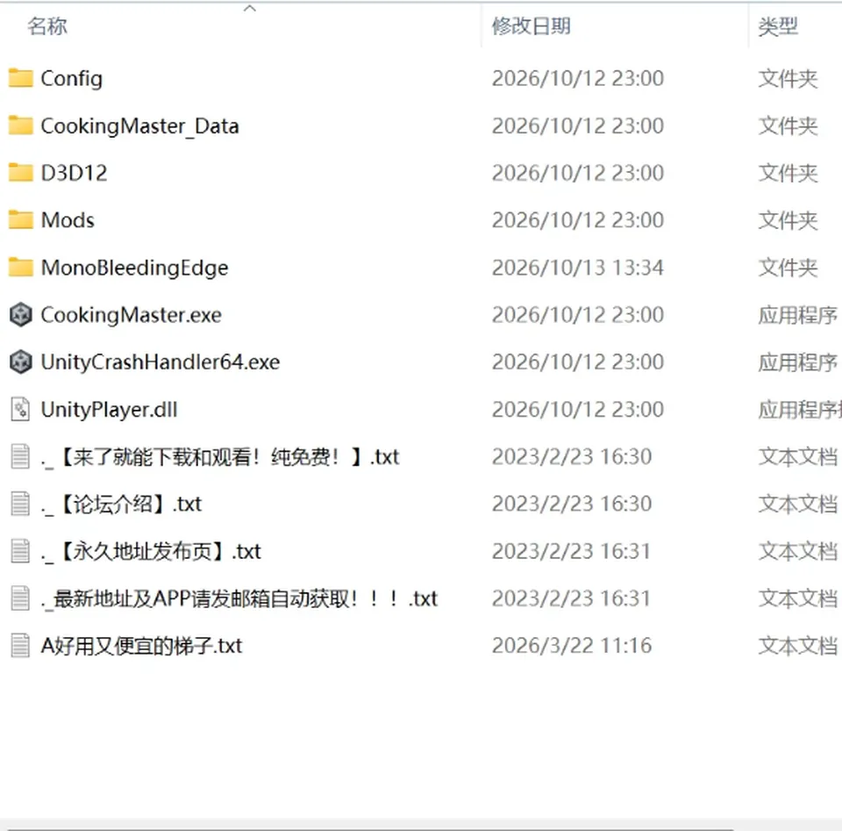The image size is (842, 831).
Task: Click the Config folder icon
Action: (20, 78)
